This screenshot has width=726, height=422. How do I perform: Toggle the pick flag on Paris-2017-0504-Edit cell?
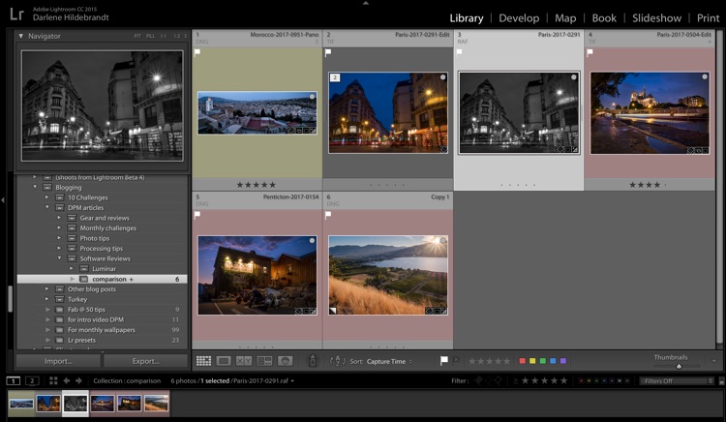[x=590, y=52]
